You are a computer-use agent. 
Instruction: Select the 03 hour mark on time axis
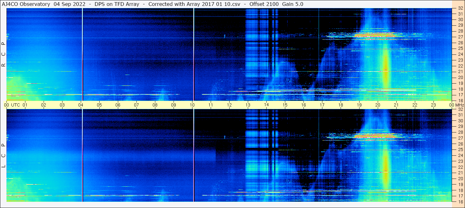[x=62, y=105]
